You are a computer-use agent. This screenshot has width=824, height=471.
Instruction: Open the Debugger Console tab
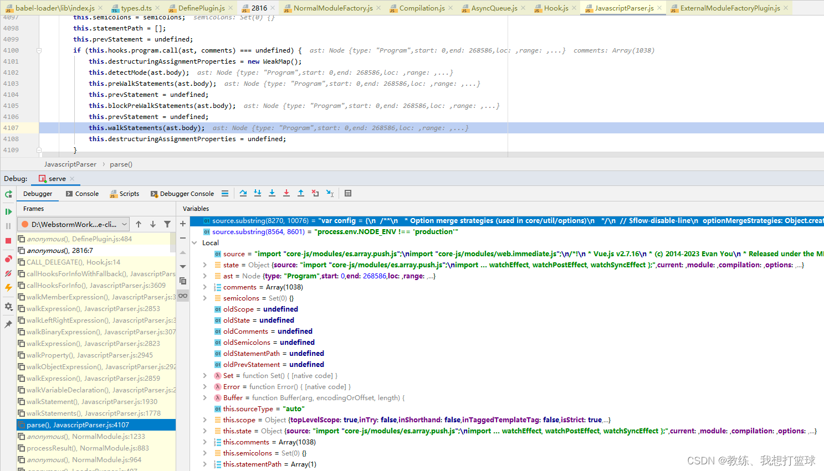182,194
